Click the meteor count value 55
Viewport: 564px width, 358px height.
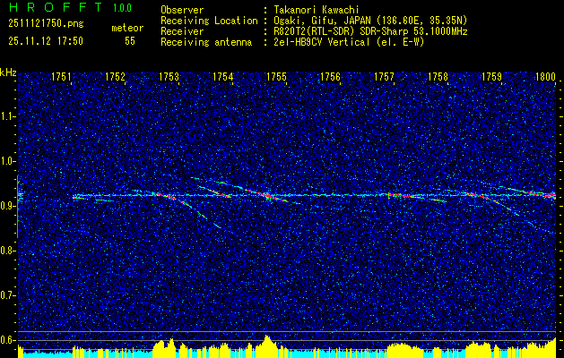130,41
